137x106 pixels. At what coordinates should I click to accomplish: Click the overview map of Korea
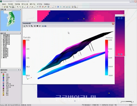(11, 21)
